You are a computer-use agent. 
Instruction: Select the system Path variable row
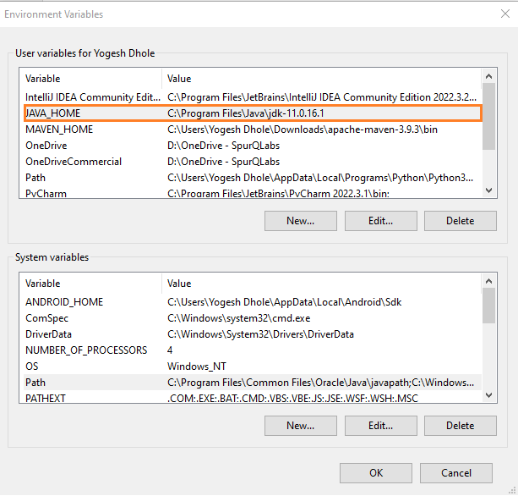253,383
